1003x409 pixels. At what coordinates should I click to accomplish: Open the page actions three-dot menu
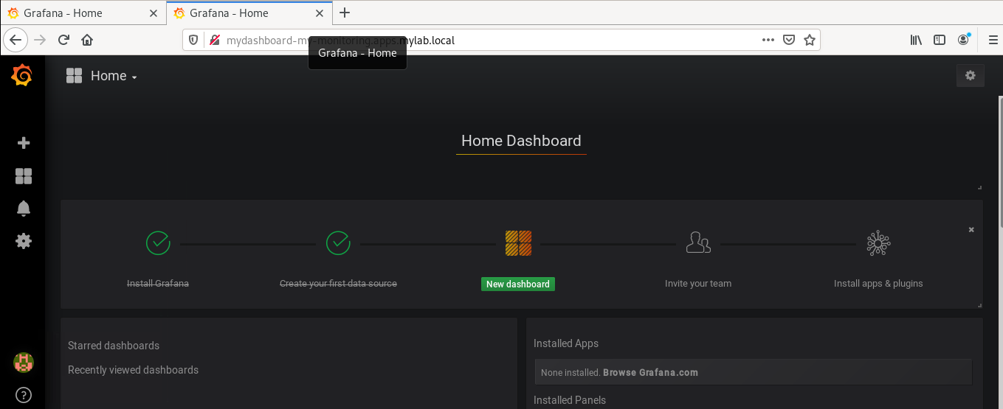pos(768,40)
